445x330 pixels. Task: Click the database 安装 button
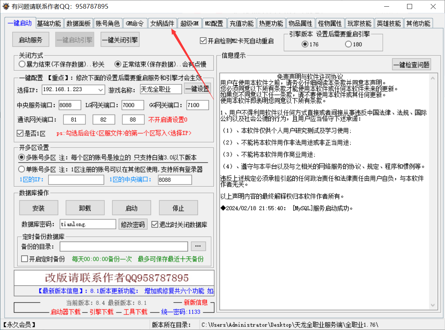coord(39,208)
